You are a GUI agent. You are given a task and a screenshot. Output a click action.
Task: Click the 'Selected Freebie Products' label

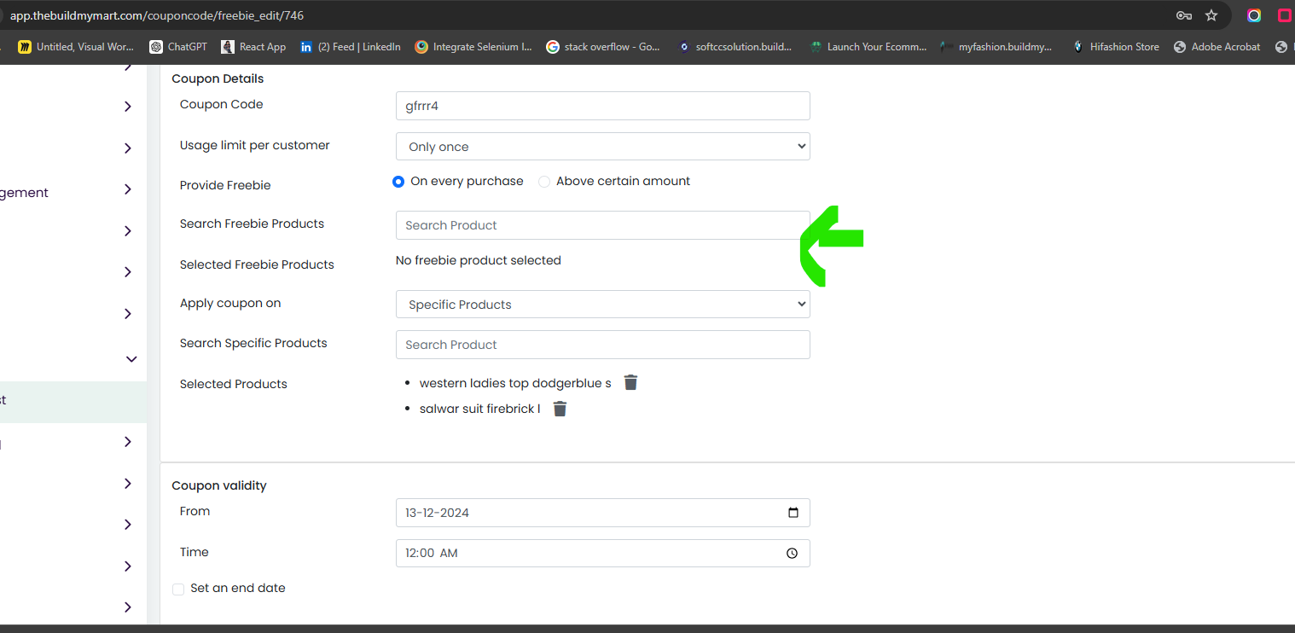(x=257, y=264)
